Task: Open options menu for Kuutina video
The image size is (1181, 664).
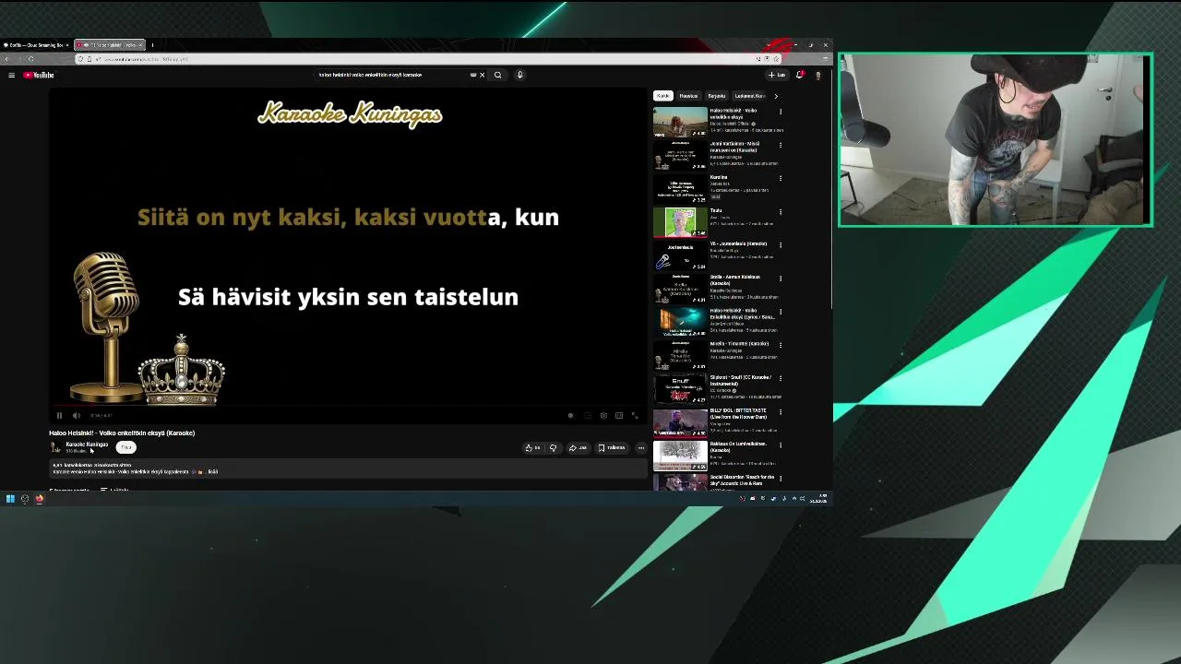Action: coord(781,178)
